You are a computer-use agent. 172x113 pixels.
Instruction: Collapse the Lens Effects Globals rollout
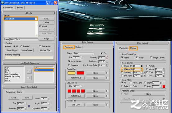29,87
